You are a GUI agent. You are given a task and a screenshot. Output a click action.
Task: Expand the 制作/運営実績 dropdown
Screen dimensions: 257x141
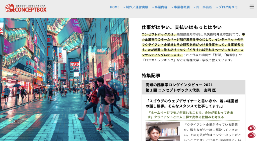tap(136, 7)
